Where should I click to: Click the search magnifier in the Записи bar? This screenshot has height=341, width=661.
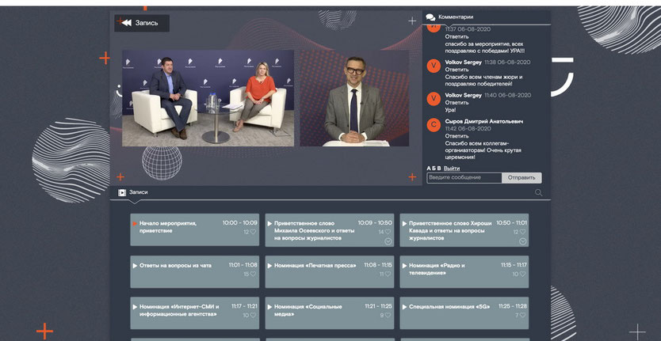click(x=539, y=192)
